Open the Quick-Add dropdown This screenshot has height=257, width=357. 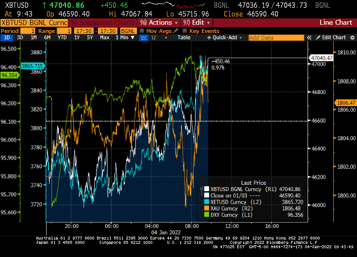click(227, 38)
